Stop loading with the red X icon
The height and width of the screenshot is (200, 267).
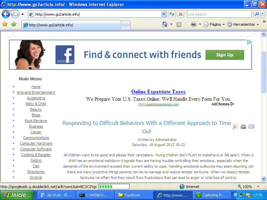[x=181, y=14]
